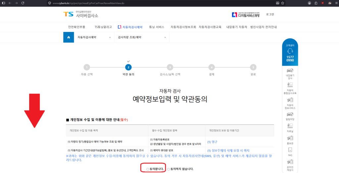The width and height of the screenshot is (339, 173).
Task: Click step 5 완료 circle
Action: coord(253,67)
